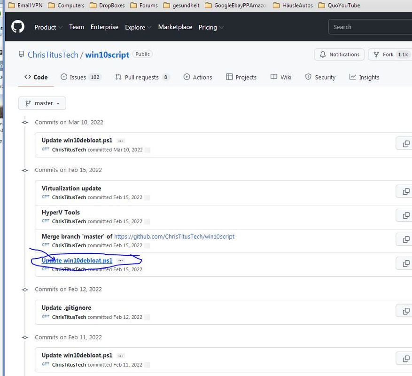This screenshot has height=376, width=412.
Task: Focus the GitHub Search field
Action: point(370,27)
